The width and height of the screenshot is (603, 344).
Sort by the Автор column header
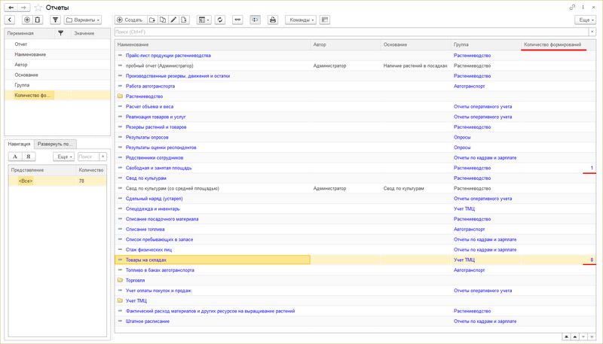click(x=345, y=44)
